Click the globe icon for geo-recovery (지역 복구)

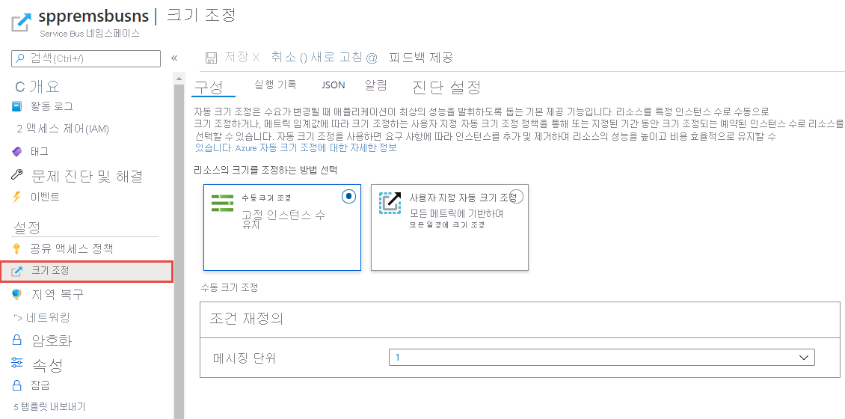coord(18,294)
